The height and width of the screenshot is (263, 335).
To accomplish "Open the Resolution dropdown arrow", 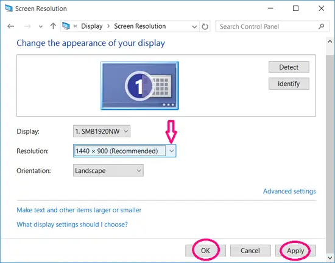I will [x=171, y=151].
